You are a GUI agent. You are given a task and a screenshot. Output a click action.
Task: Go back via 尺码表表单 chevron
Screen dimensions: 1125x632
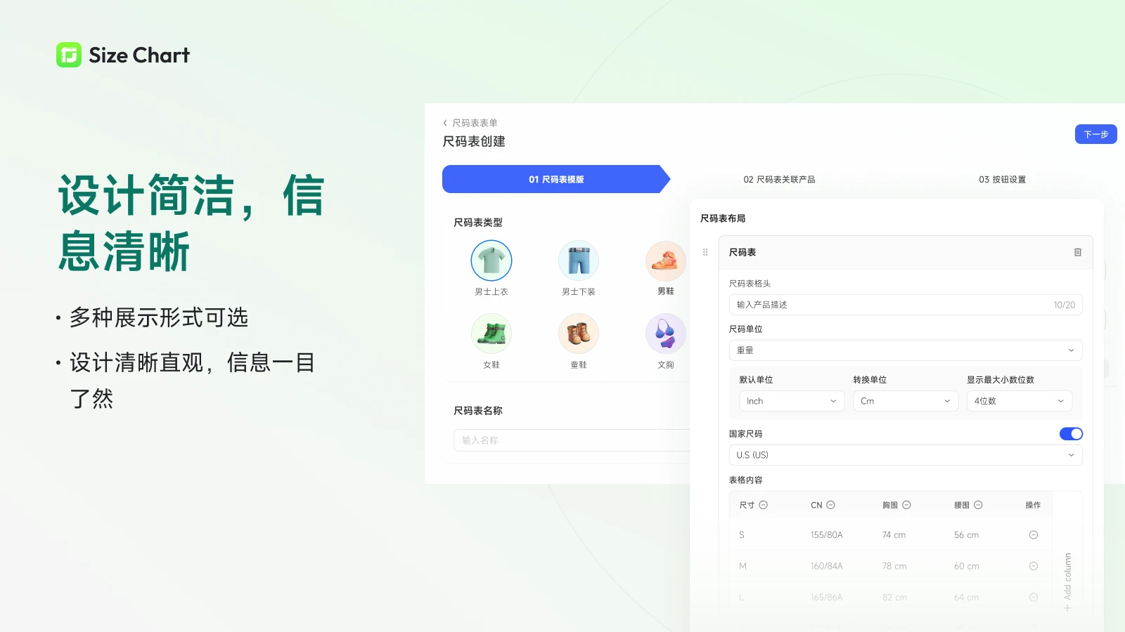click(445, 123)
